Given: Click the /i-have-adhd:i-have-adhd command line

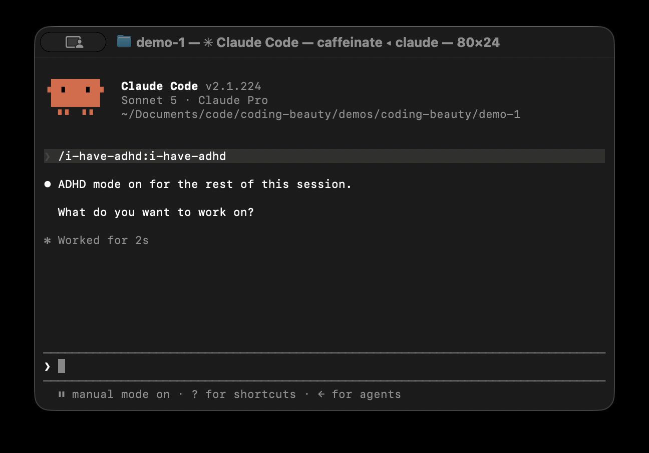Looking at the screenshot, I should (x=324, y=156).
